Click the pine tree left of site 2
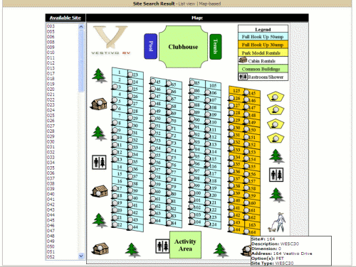 99,75
